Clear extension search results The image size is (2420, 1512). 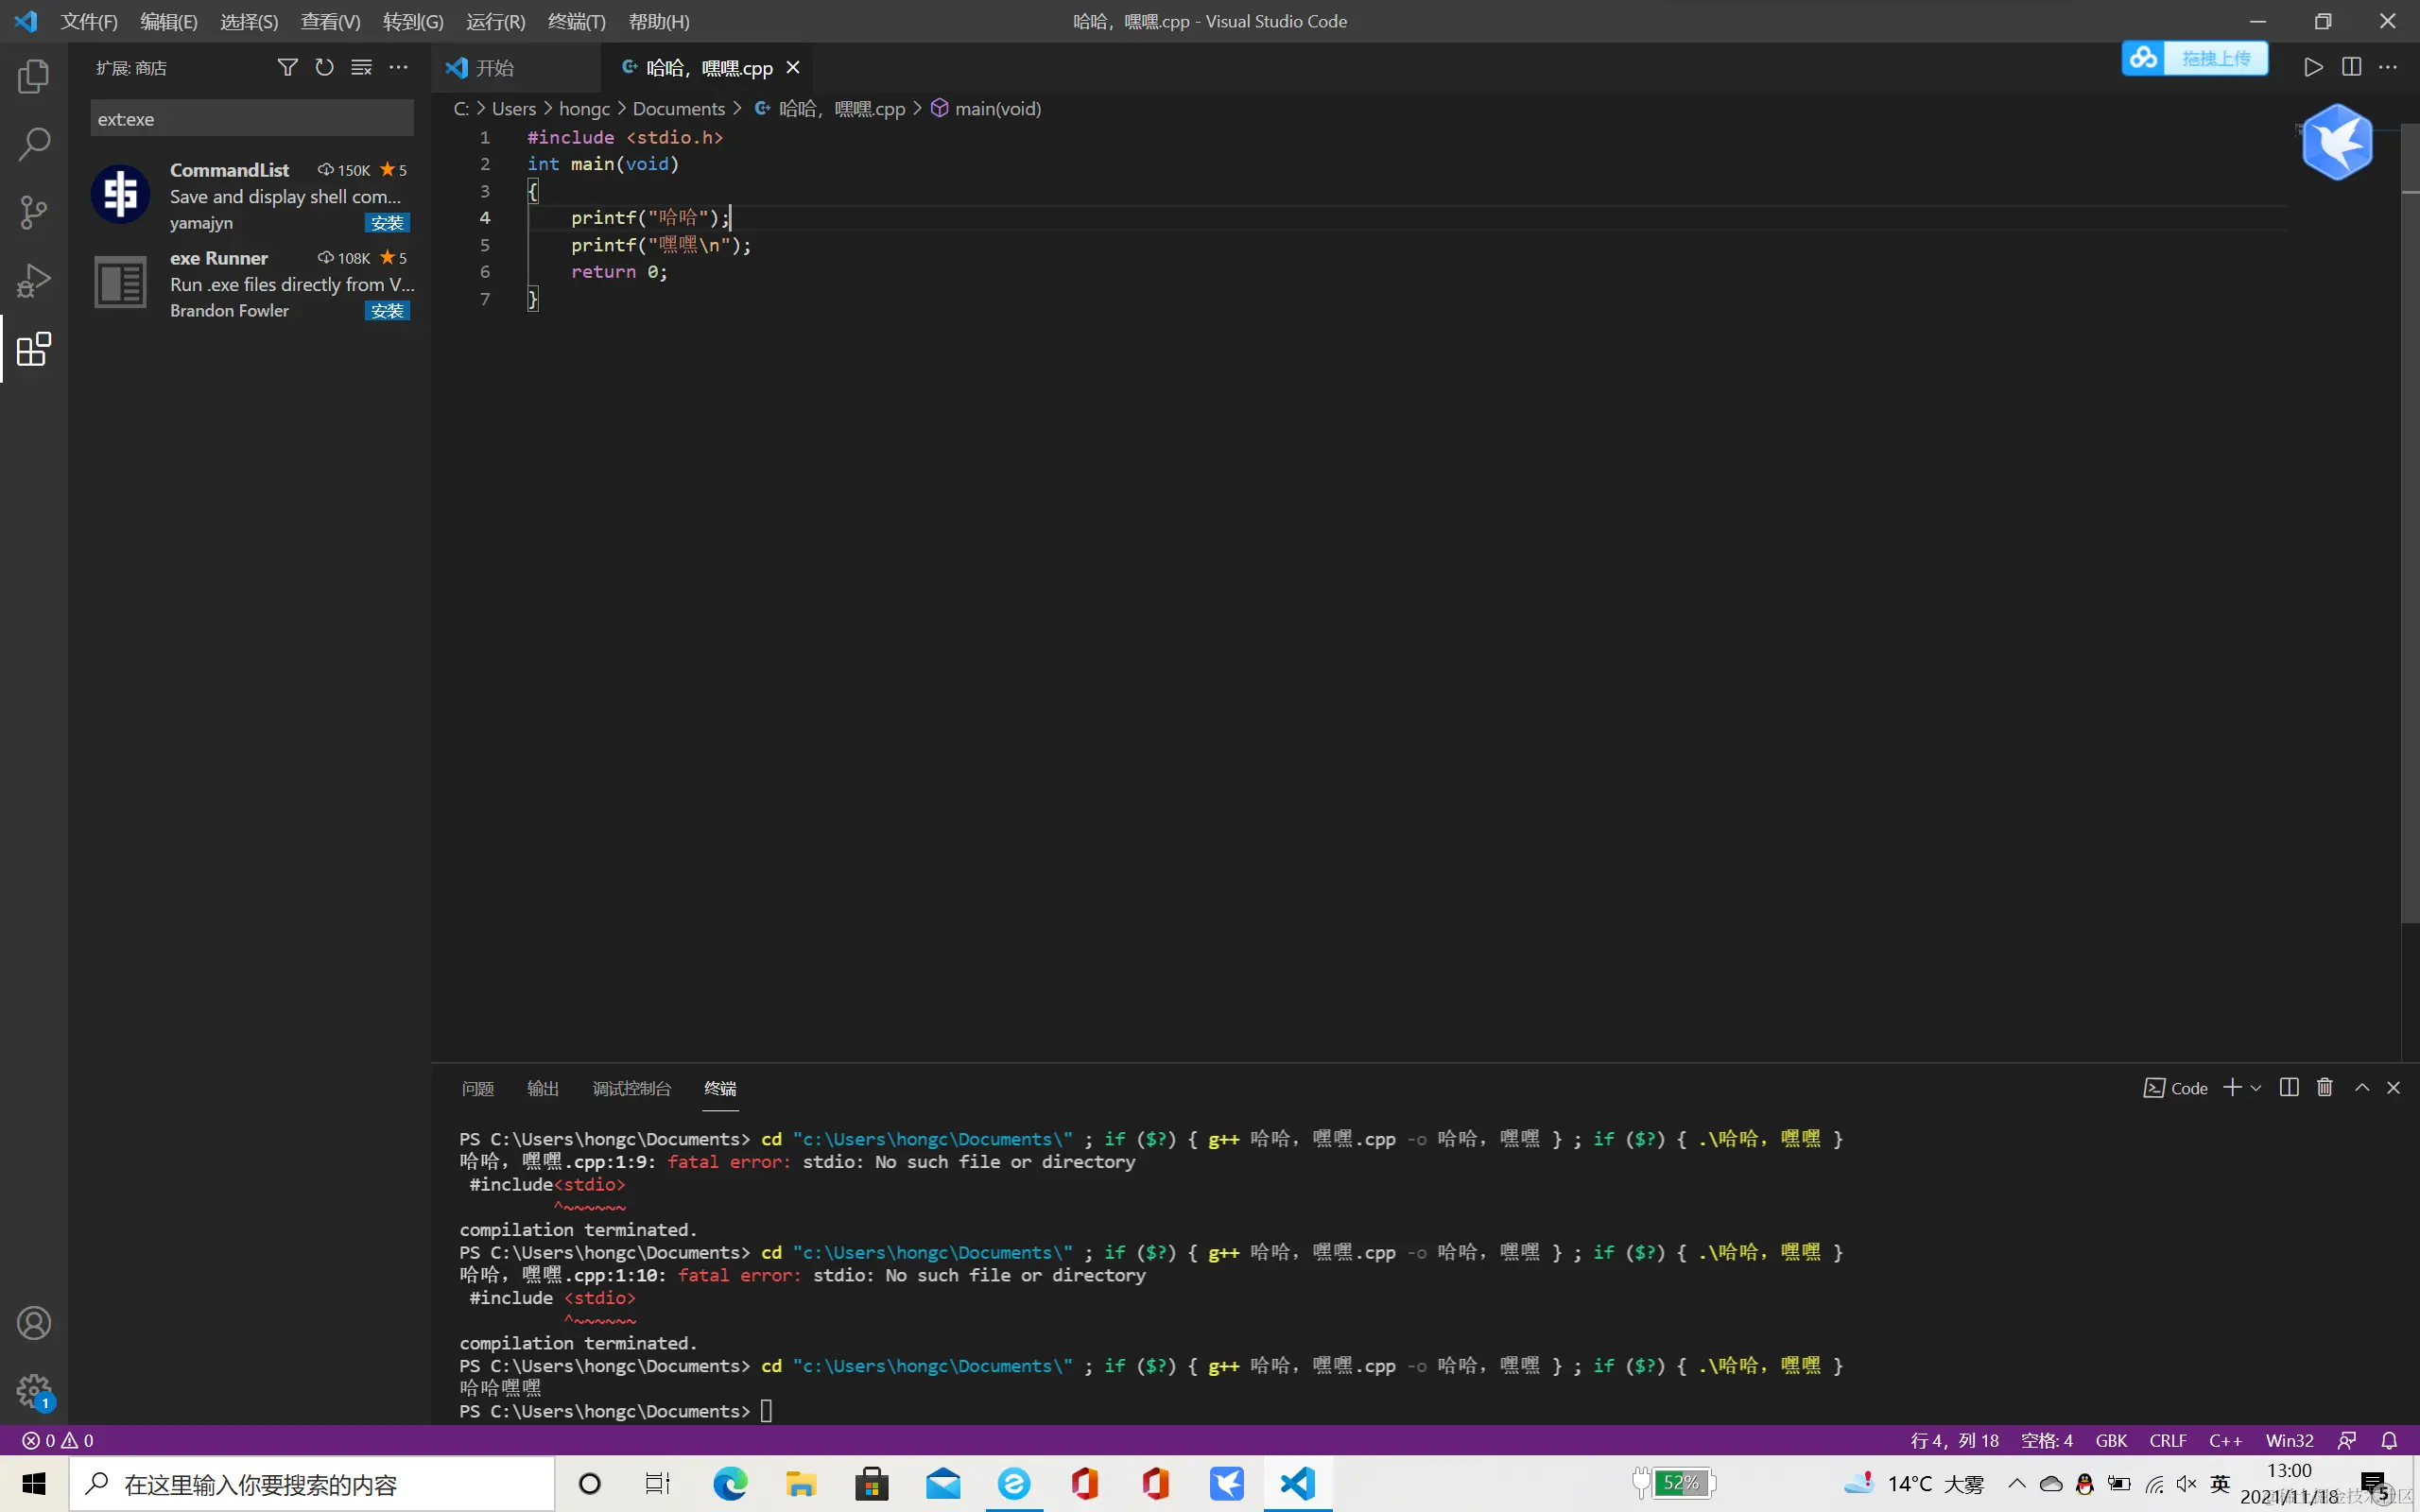(x=361, y=67)
